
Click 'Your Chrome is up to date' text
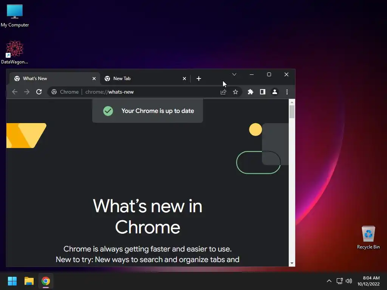158,111
